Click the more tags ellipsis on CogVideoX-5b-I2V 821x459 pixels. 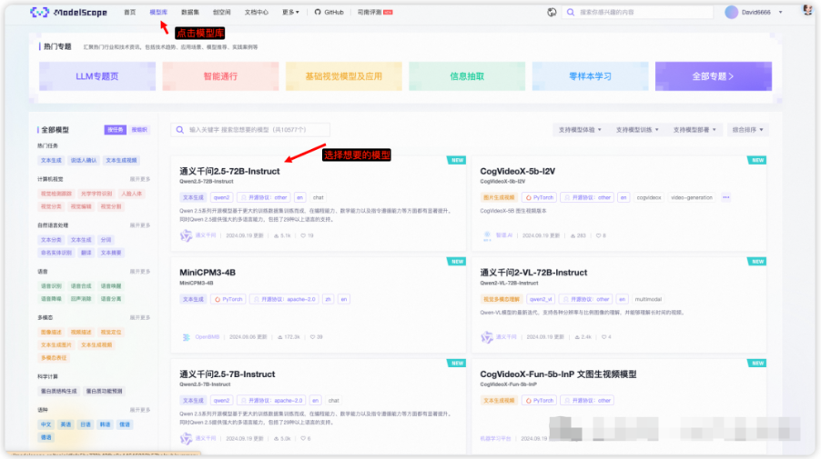725,197
